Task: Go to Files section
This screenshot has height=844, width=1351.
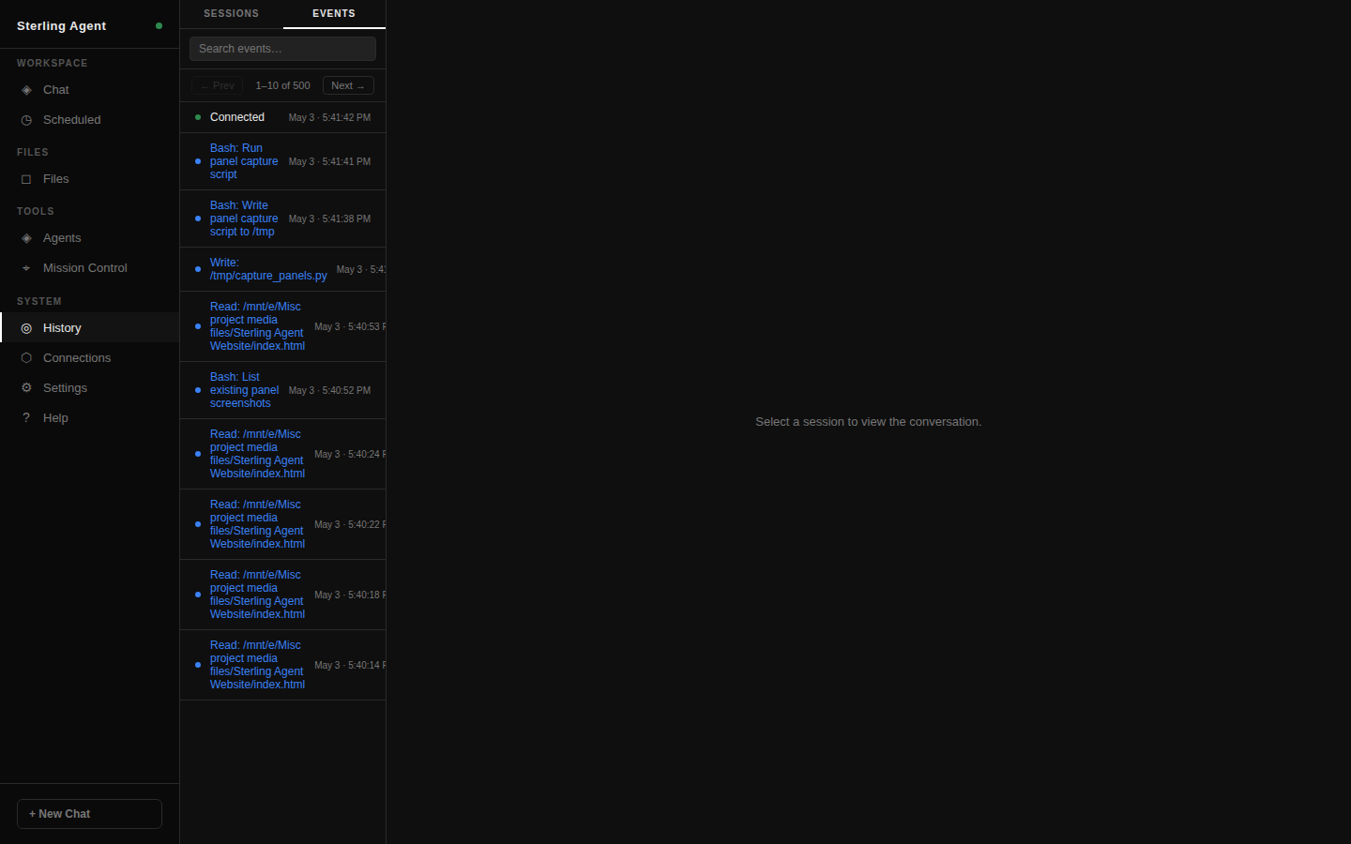Action: [x=89, y=179]
